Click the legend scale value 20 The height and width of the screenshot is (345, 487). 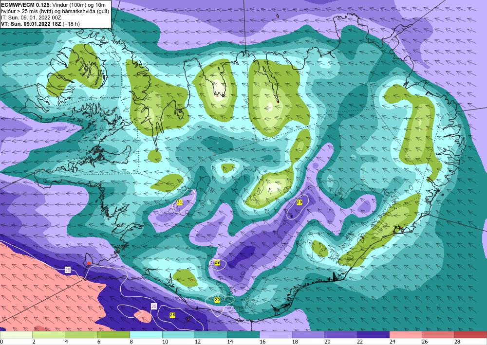[x=327, y=342]
